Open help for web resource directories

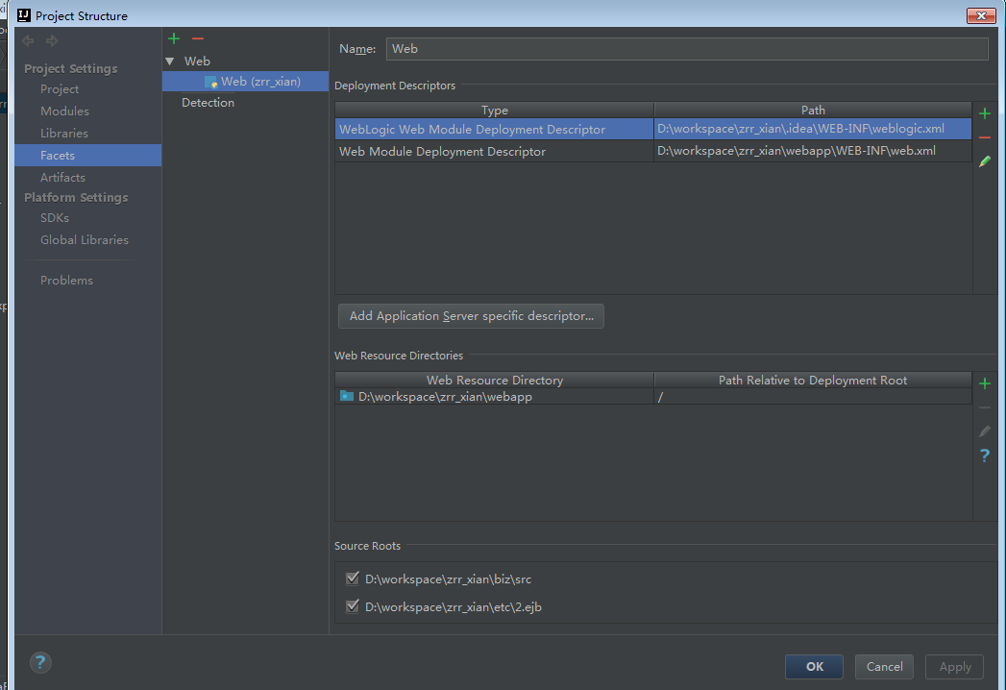click(985, 456)
